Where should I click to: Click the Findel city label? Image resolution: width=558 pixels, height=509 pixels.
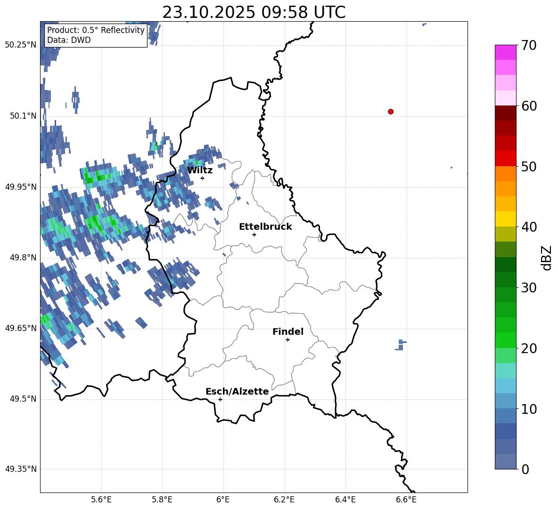coord(288,331)
